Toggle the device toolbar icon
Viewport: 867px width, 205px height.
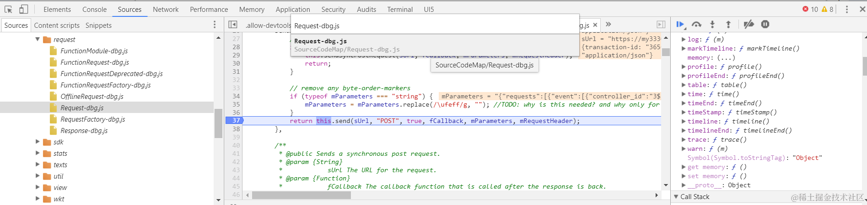click(x=23, y=9)
